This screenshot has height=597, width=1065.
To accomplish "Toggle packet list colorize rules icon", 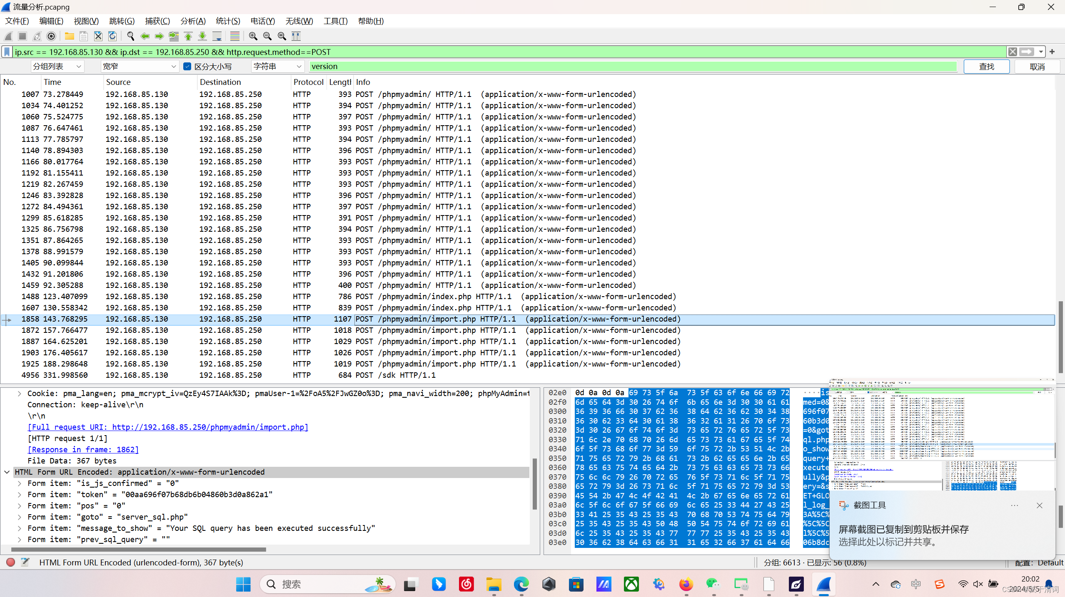I will (235, 36).
